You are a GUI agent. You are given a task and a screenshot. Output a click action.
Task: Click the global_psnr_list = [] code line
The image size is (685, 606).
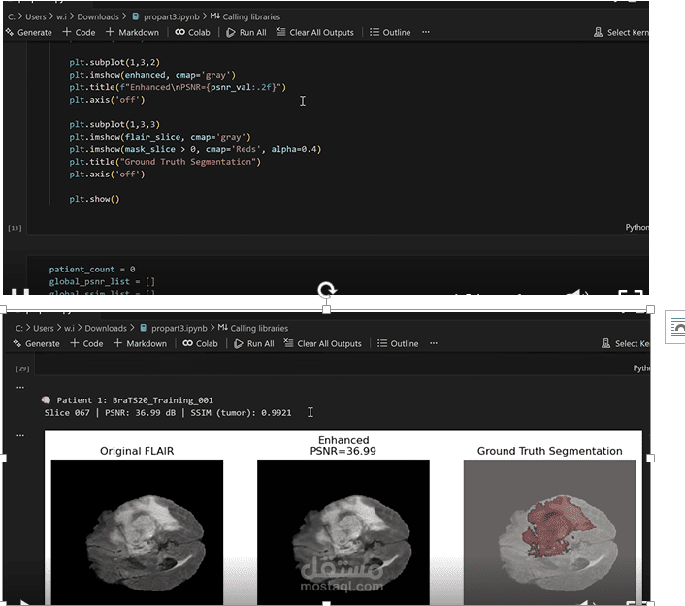pyautogui.click(x=102, y=281)
